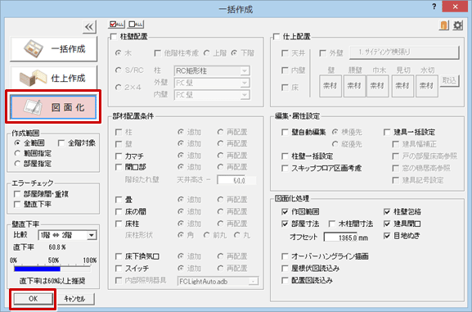This screenshot has width=472, height=312.
Task: Select the 一括作成 mode button
Action: pyautogui.click(x=54, y=49)
